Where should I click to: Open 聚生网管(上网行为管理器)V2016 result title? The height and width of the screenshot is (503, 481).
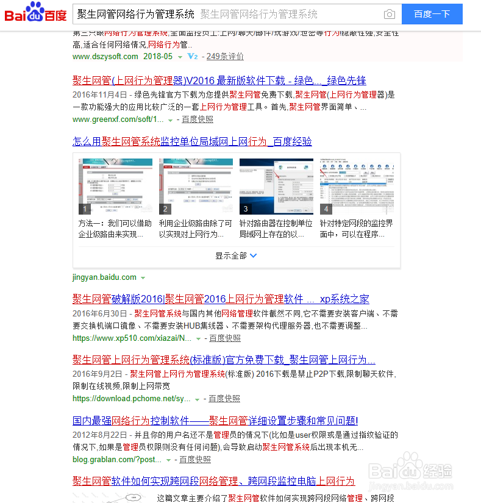tap(219, 80)
